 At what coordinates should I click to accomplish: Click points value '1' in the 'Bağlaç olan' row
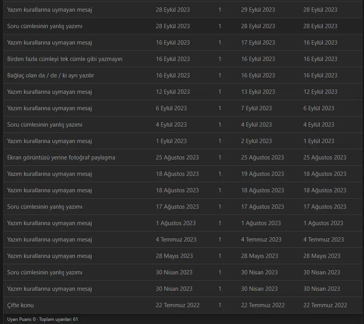219,75
